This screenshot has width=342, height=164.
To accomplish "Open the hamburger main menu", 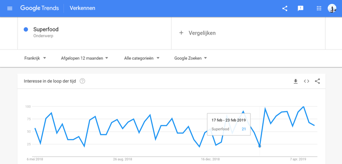I will coord(10,8).
